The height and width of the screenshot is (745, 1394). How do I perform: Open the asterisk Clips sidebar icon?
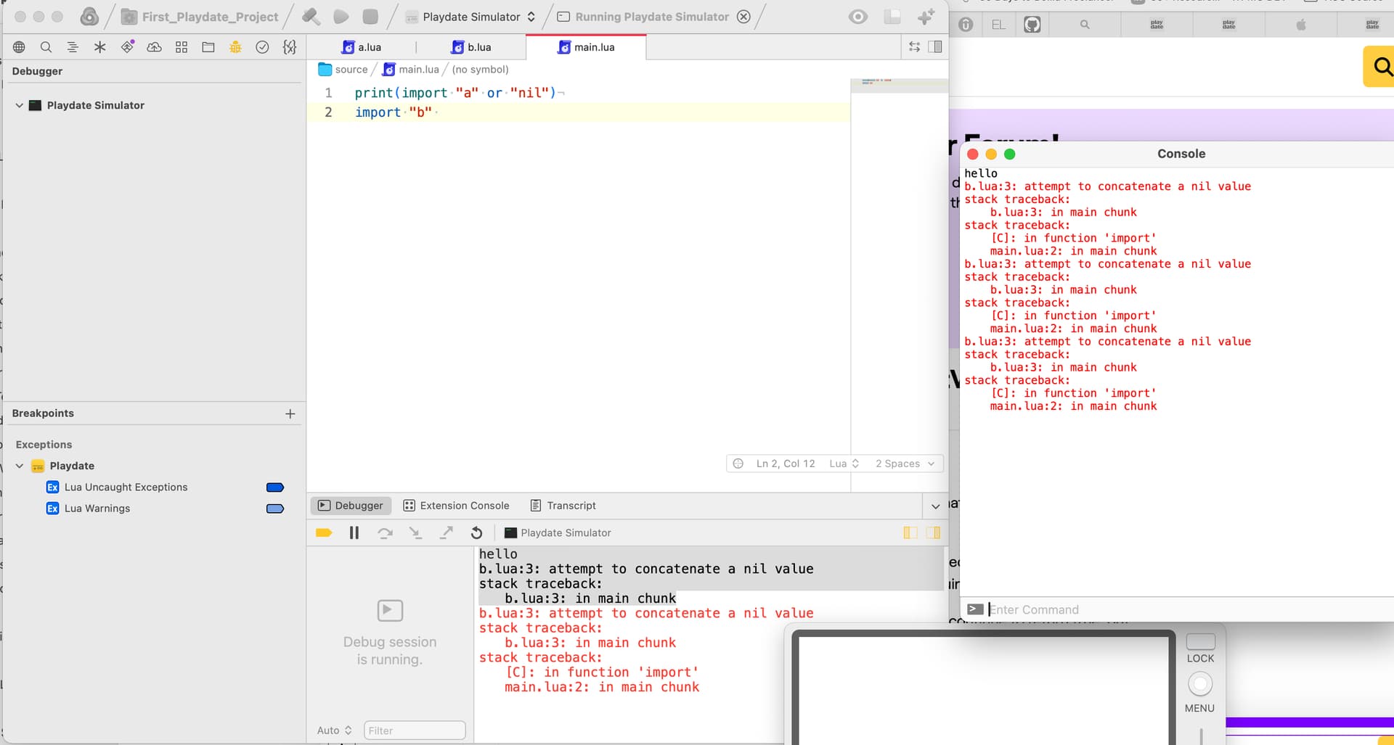(99, 47)
